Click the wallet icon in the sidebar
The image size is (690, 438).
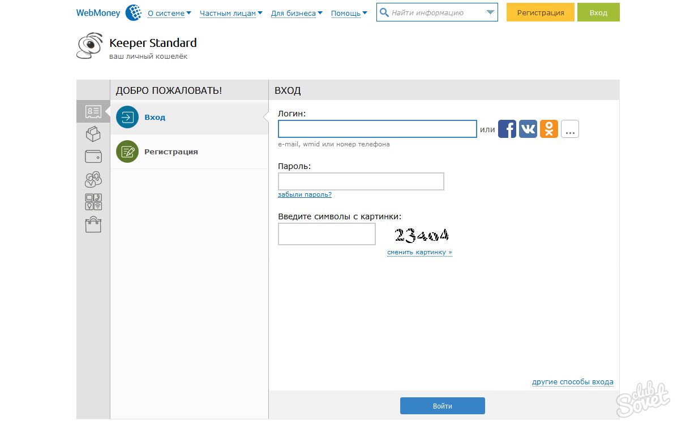(x=93, y=157)
